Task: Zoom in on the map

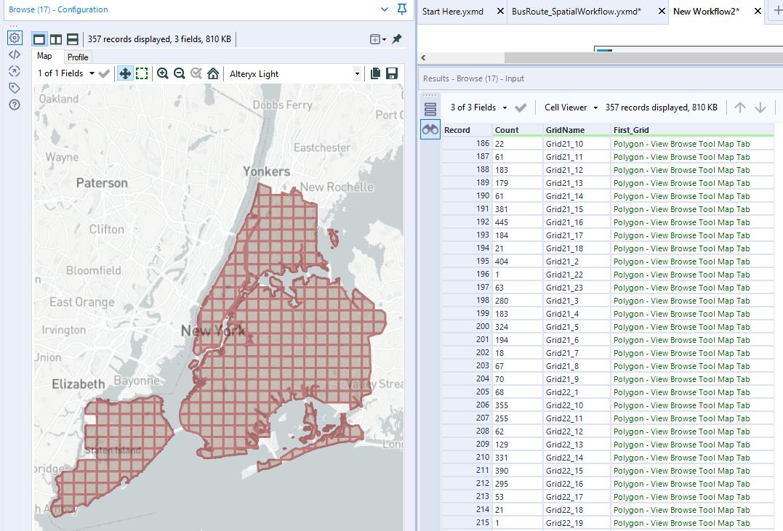Action: pyautogui.click(x=162, y=74)
